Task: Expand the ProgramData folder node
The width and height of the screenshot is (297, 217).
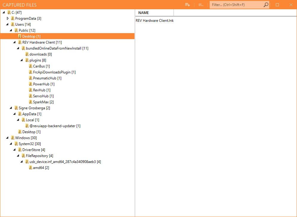Action: point(8,19)
